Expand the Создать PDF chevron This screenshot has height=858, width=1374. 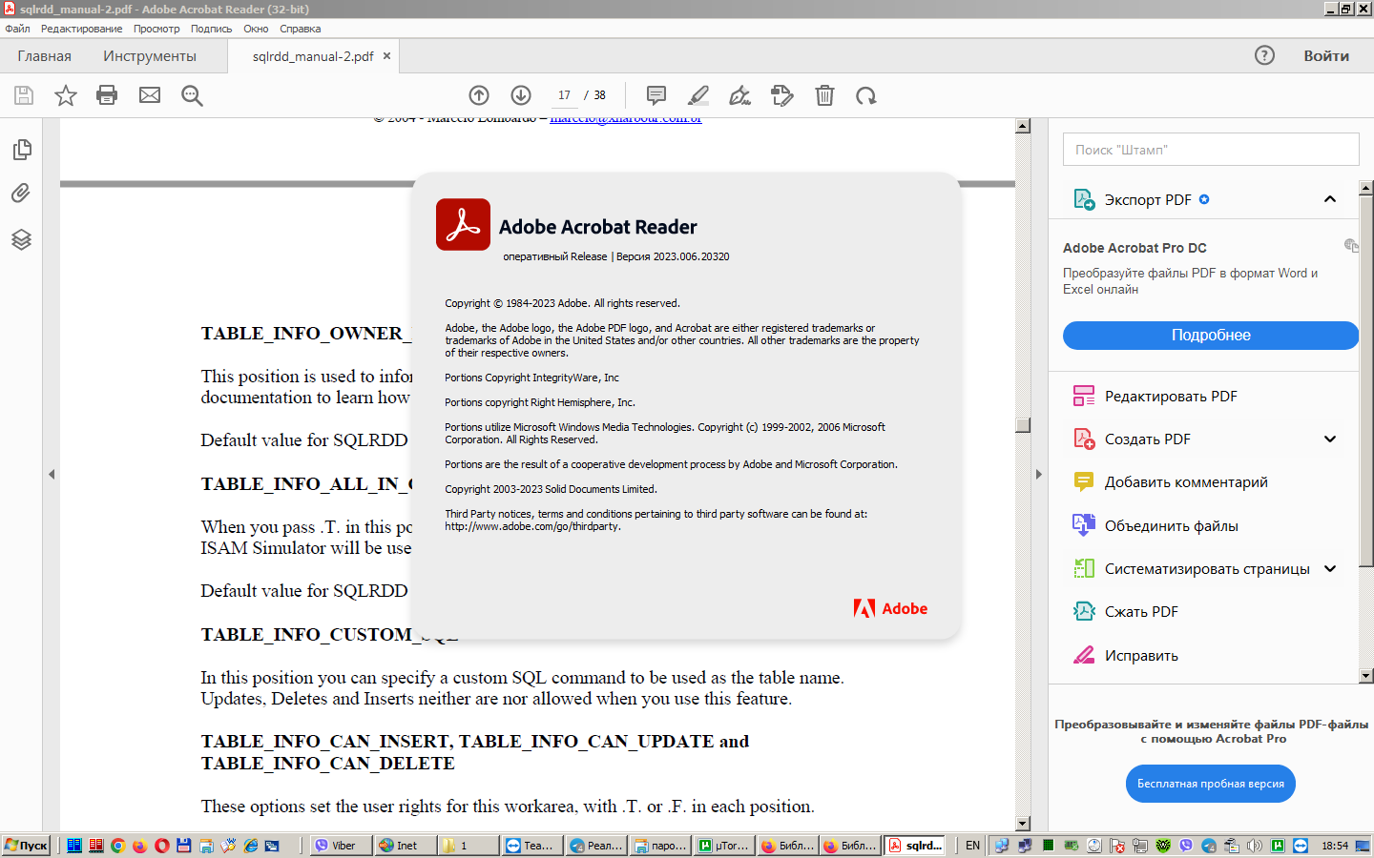coord(1330,439)
